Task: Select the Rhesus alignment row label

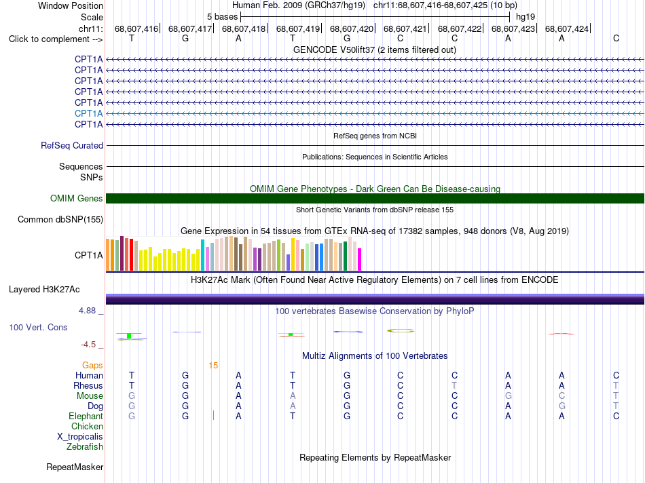Action: [x=88, y=385]
